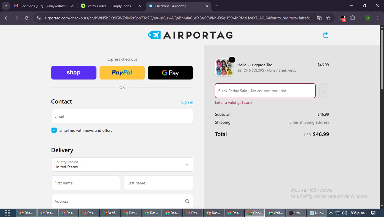Screen dimensions: 384x217
Task: Reload the checkout page
Action: (x=27, y=18)
